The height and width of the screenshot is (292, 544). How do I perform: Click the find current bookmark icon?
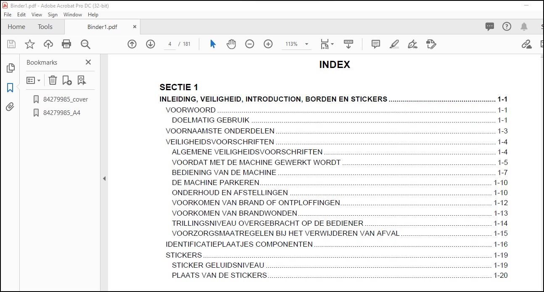click(82, 80)
